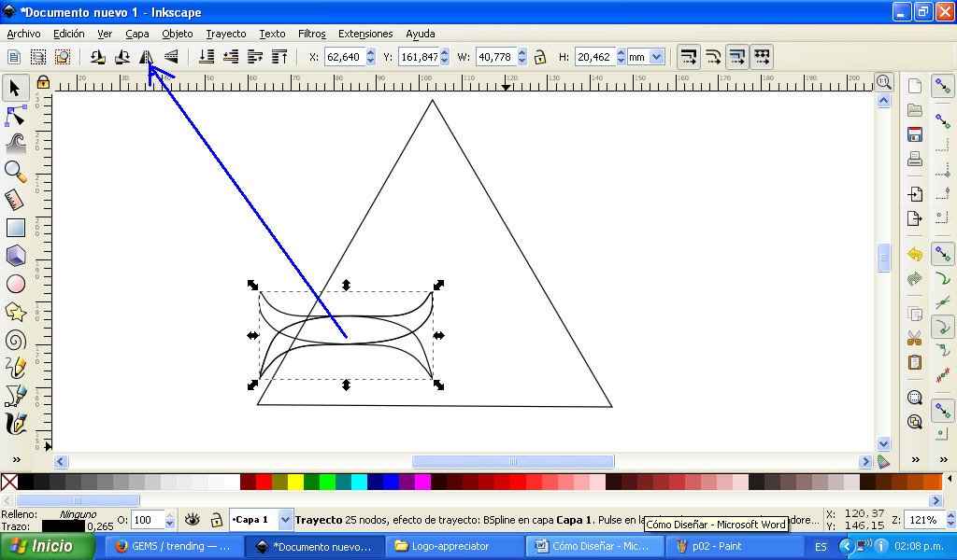Select the Zoom magnifier tool
957x560 pixels.
coord(15,172)
